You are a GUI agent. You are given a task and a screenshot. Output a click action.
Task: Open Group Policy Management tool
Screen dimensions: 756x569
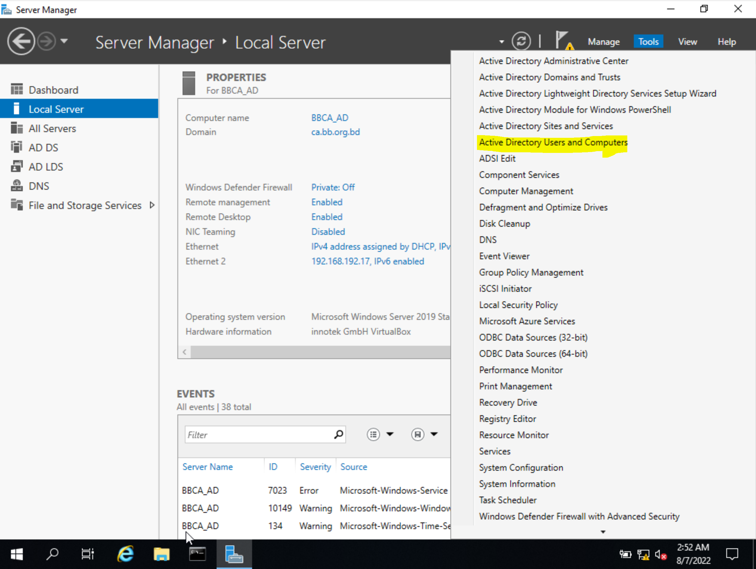(x=531, y=272)
